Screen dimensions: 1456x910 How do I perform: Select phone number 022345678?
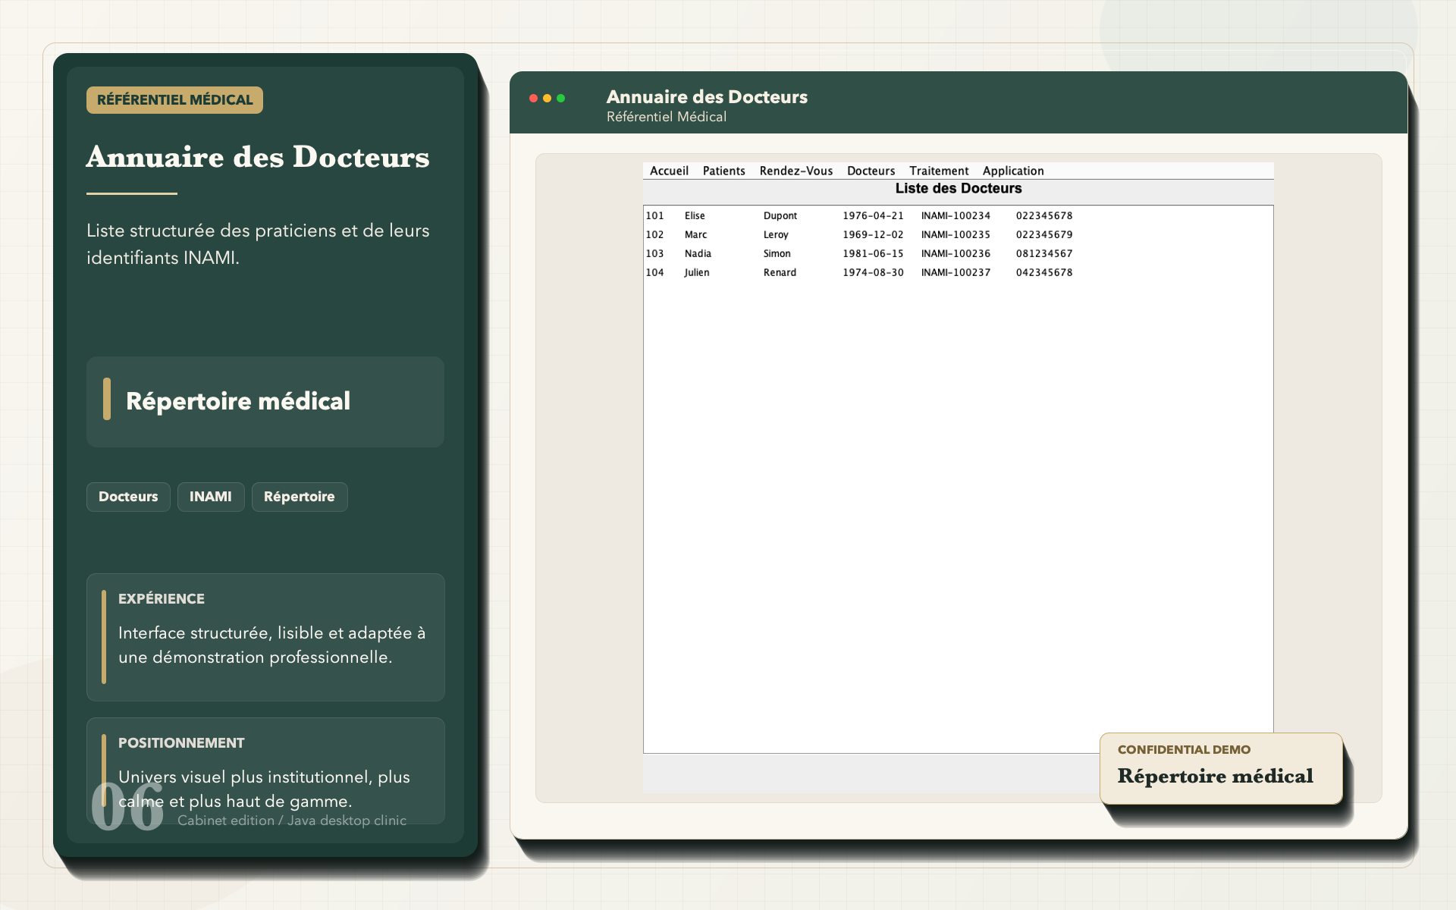coord(1044,215)
